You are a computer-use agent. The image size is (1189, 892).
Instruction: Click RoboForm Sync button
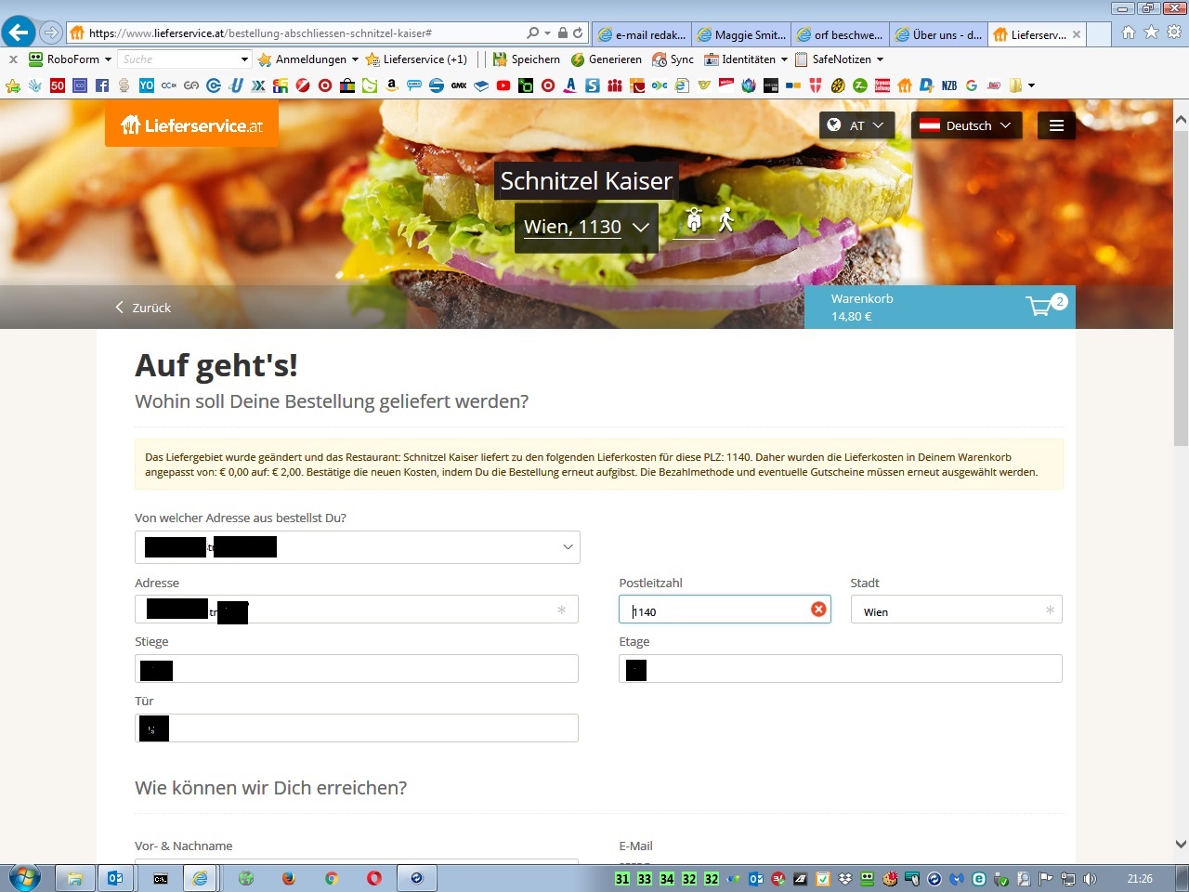pos(673,59)
